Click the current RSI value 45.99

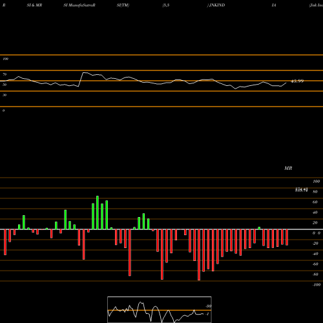point(297,81)
